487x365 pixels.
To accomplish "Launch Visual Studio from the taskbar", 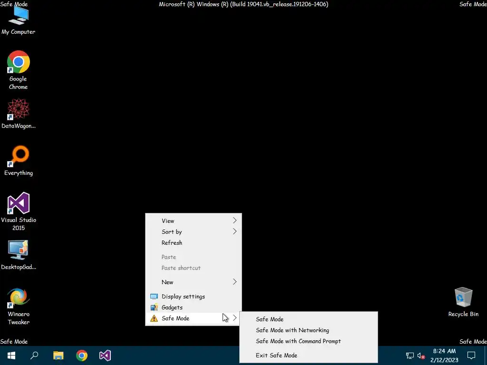I will tap(105, 355).
